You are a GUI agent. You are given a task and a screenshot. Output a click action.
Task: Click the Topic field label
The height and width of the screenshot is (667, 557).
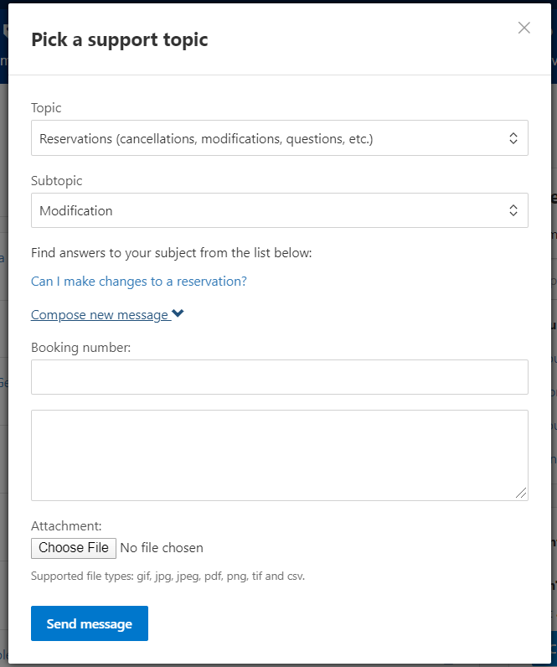46,108
